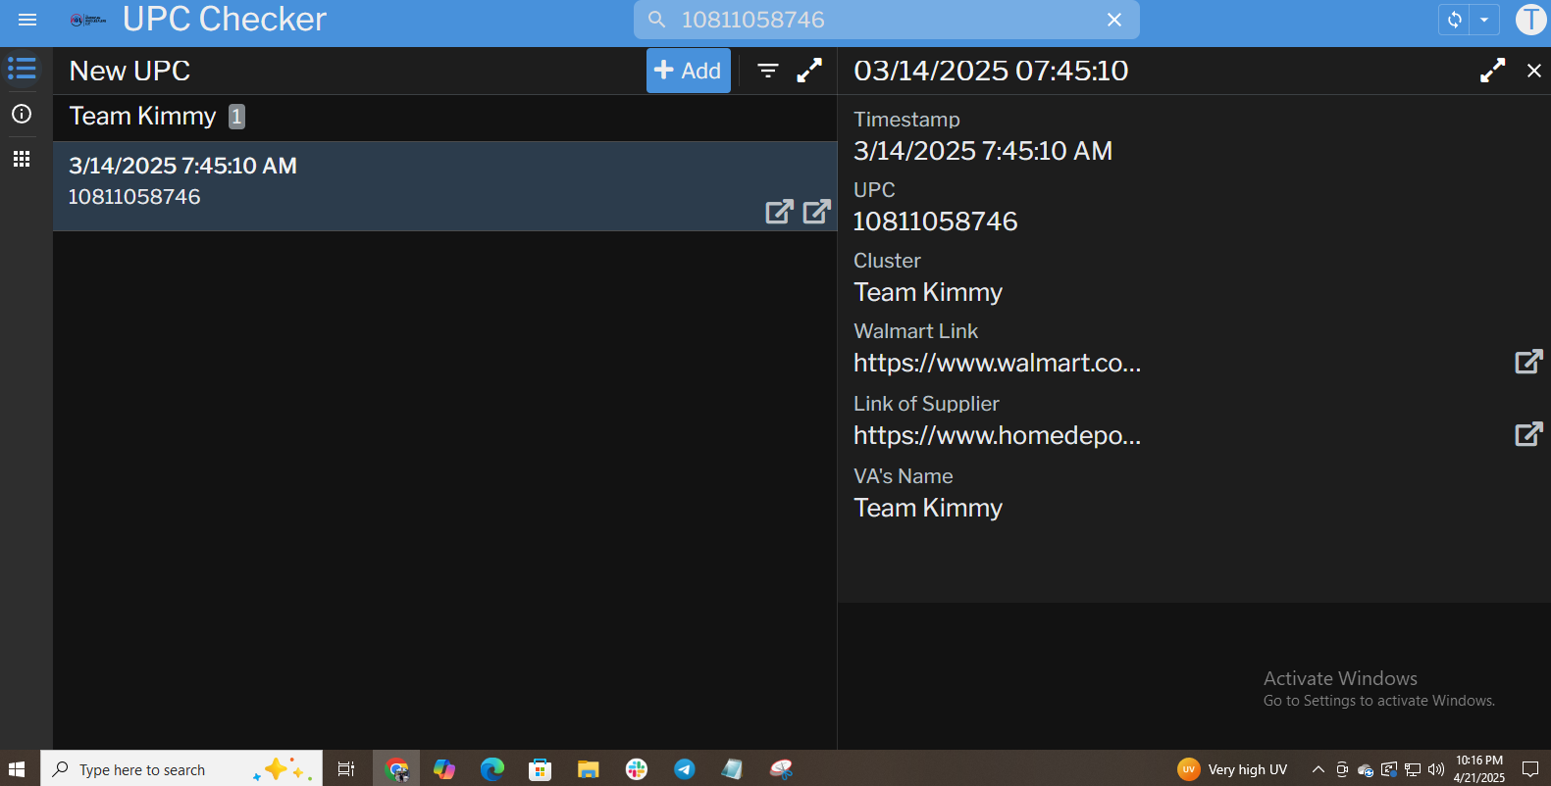Open the filter options icon
This screenshot has height=786, width=1551.
[768, 71]
